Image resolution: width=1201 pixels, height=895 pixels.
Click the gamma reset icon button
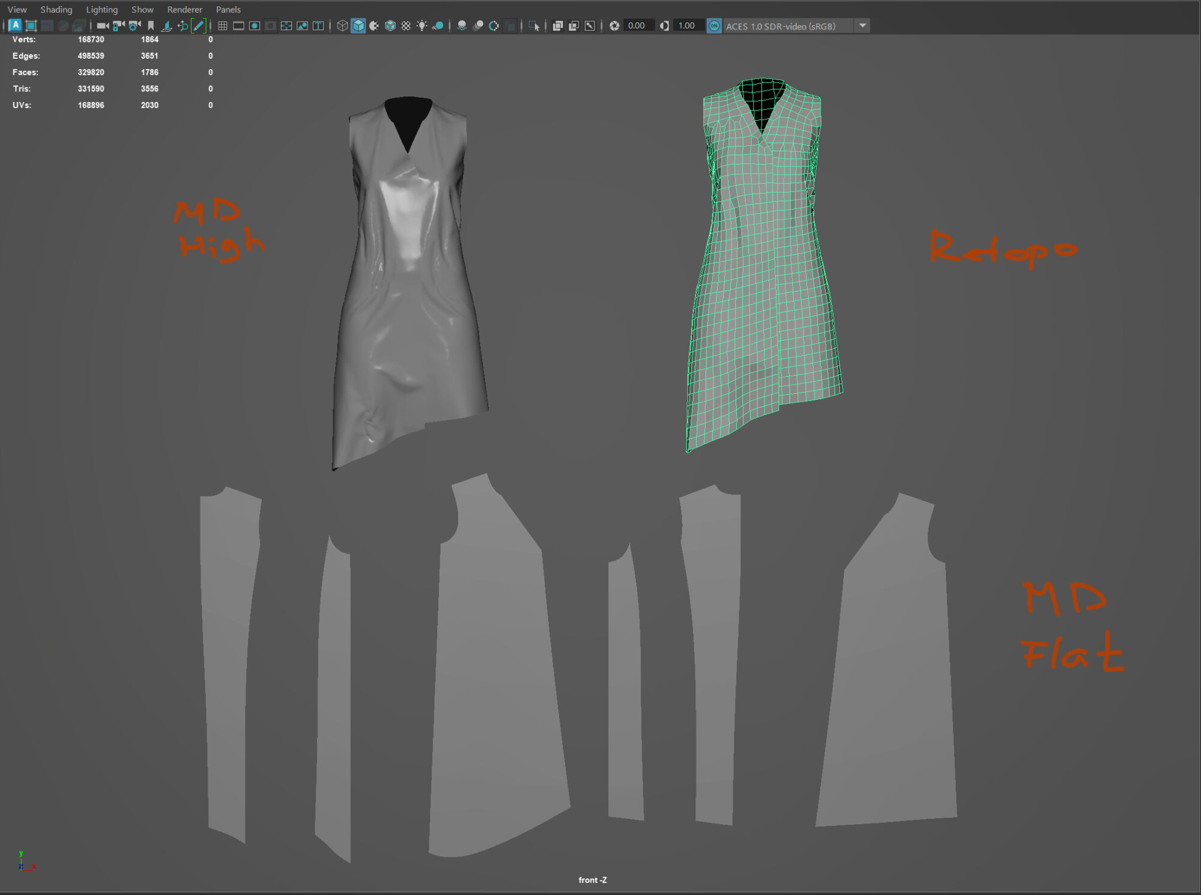pyautogui.click(x=664, y=26)
